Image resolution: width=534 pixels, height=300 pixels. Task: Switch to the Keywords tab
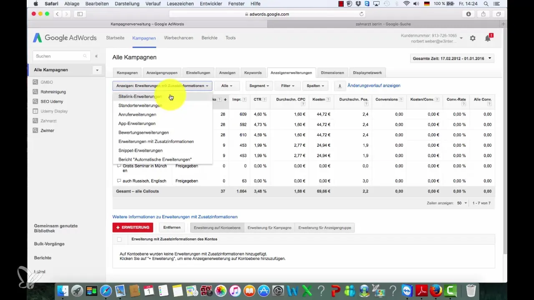click(253, 72)
